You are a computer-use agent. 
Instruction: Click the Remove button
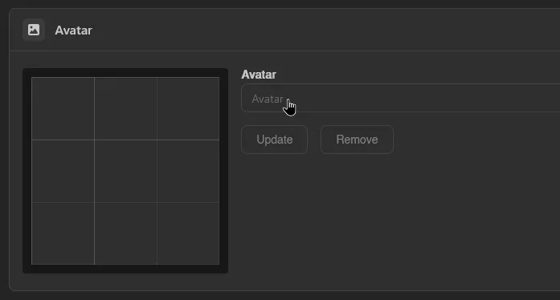pyautogui.click(x=357, y=140)
